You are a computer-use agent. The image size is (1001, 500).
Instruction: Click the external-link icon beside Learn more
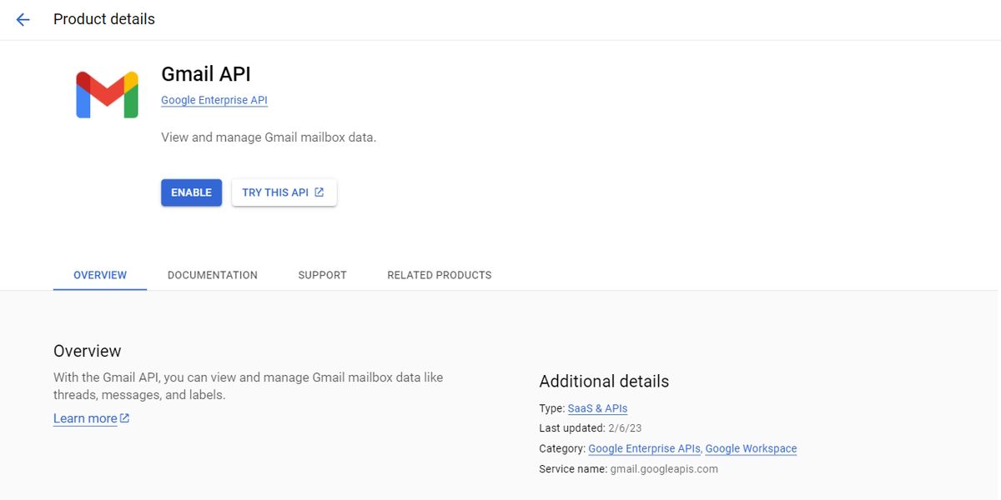point(124,418)
